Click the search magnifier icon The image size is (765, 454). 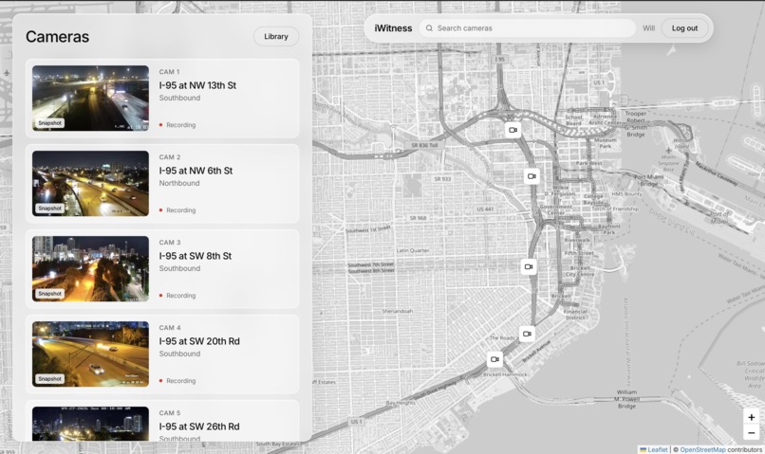tap(429, 28)
